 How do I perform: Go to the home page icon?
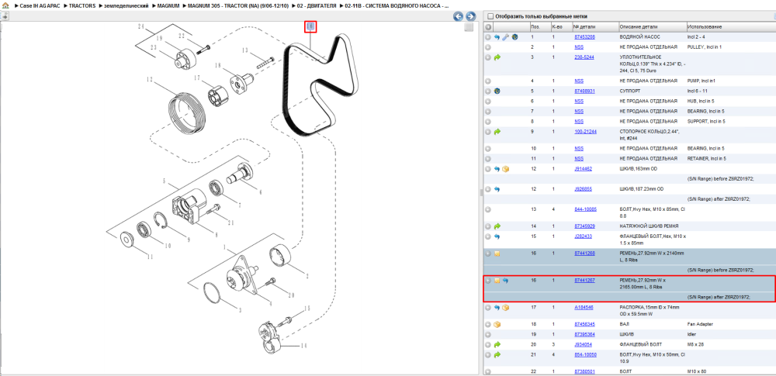tap(5, 5)
